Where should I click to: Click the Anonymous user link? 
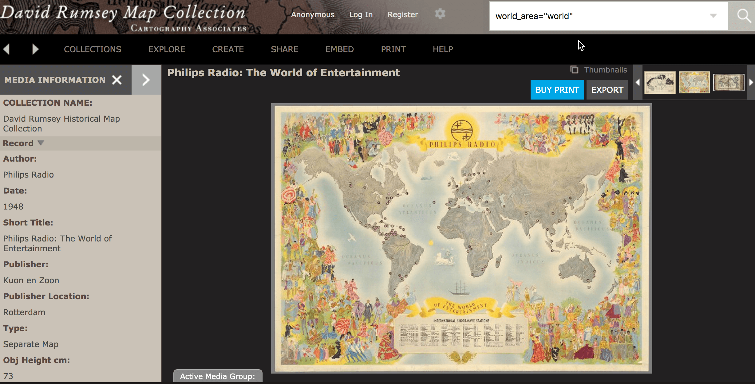pos(313,14)
